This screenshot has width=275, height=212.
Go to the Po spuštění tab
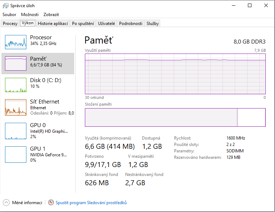[83, 24]
